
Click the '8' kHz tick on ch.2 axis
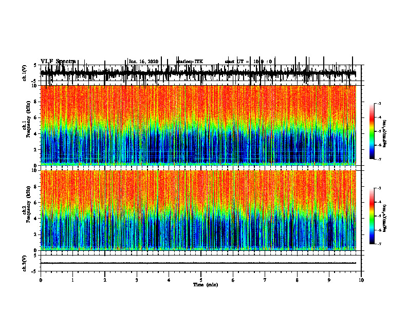pos(36,187)
